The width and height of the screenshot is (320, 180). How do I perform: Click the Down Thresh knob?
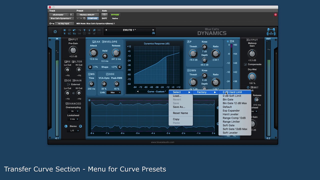tap(193, 82)
